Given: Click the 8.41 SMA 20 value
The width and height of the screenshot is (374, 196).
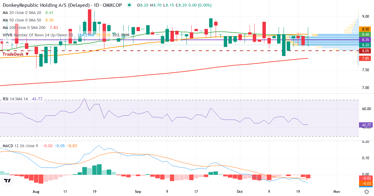Looking at the screenshot, I should [x=50, y=13].
